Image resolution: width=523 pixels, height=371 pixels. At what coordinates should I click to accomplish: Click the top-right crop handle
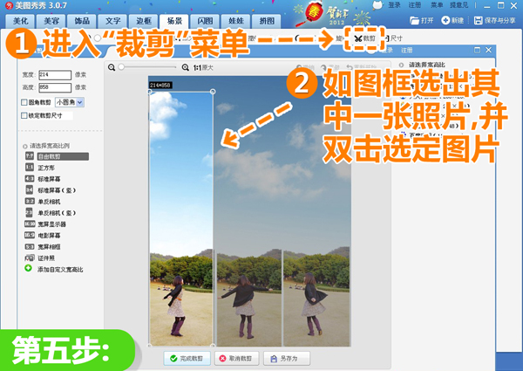pyautogui.click(x=213, y=92)
